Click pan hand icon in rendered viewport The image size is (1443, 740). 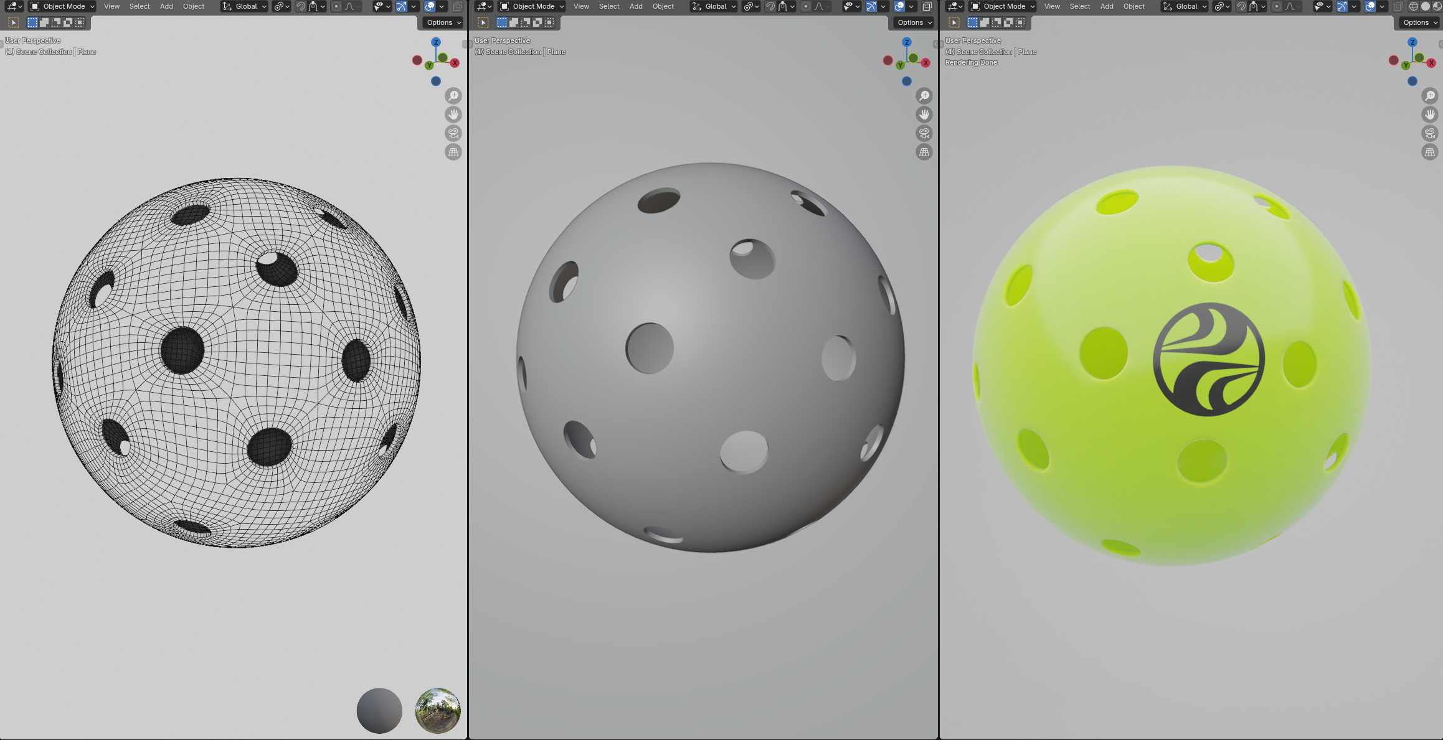coord(1430,115)
